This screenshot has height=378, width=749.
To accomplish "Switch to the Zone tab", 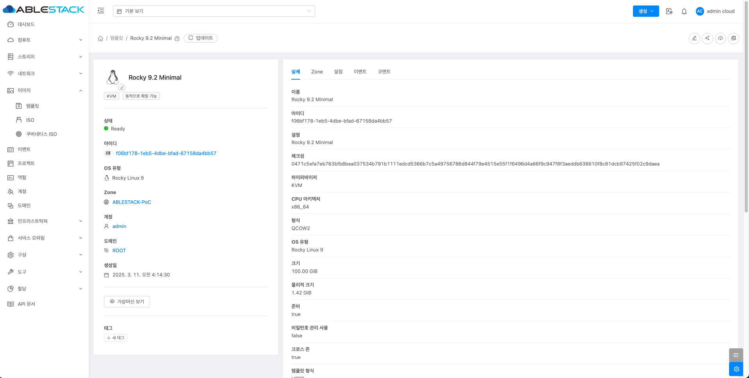I will 317,72.
